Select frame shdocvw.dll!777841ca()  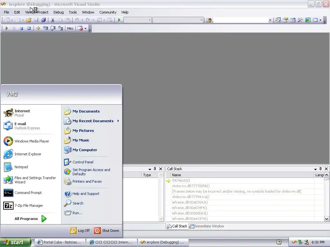point(191,197)
